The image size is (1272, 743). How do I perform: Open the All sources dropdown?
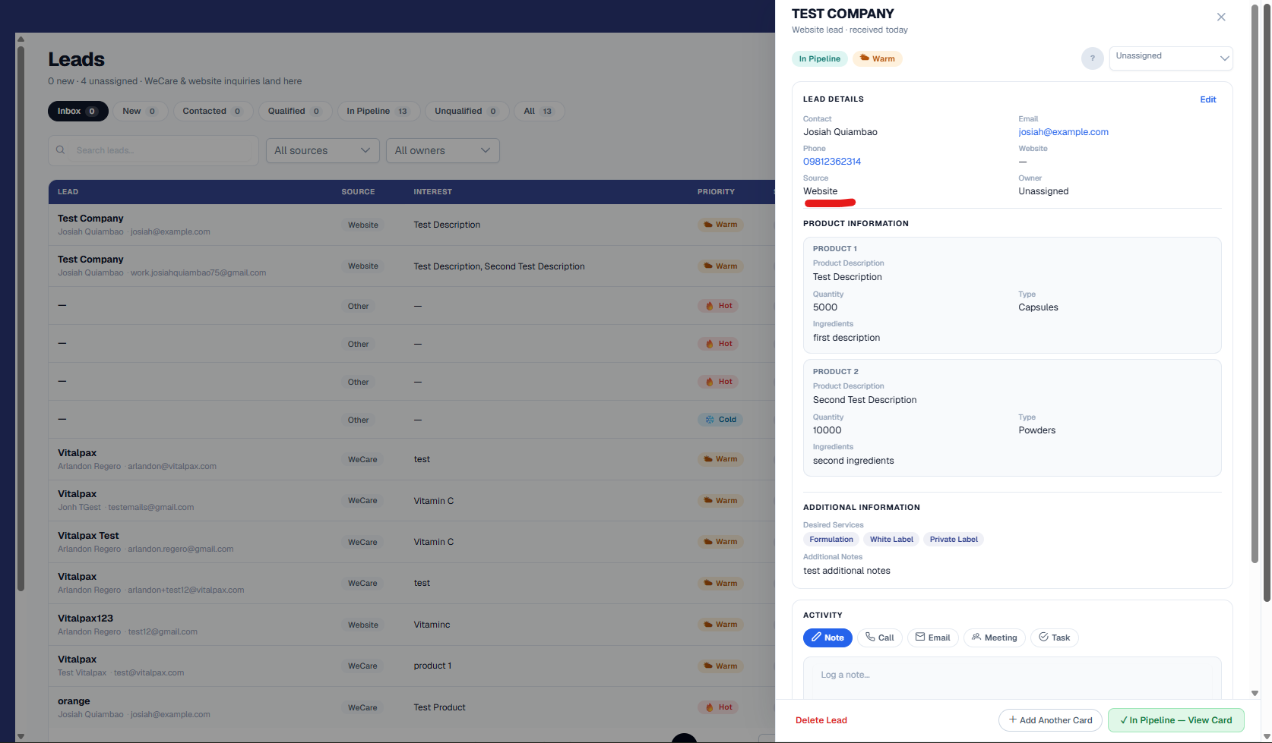pyautogui.click(x=322, y=150)
